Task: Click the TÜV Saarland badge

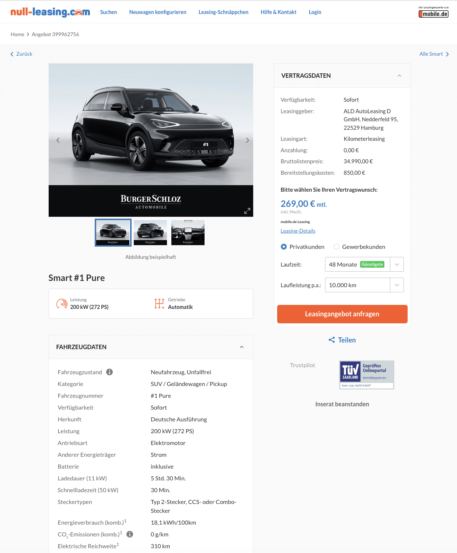Action: click(x=367, y=375)
